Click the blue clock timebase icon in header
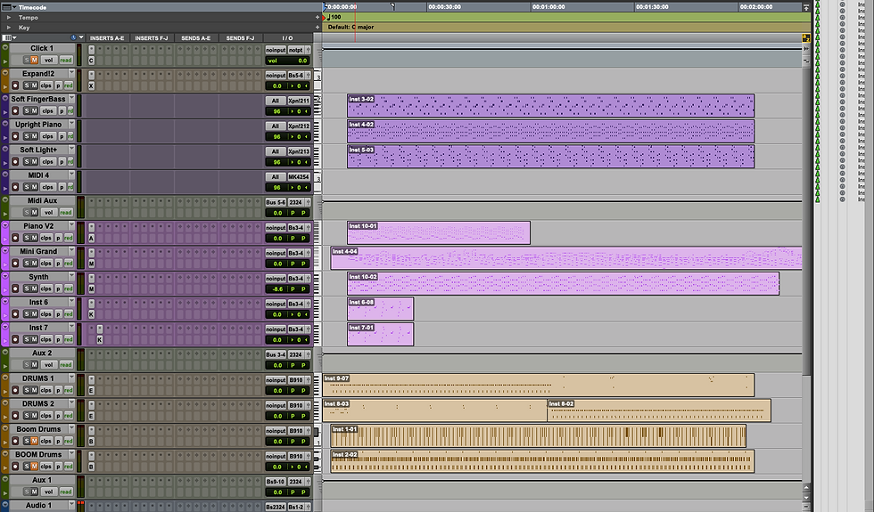 click(73, 37)
